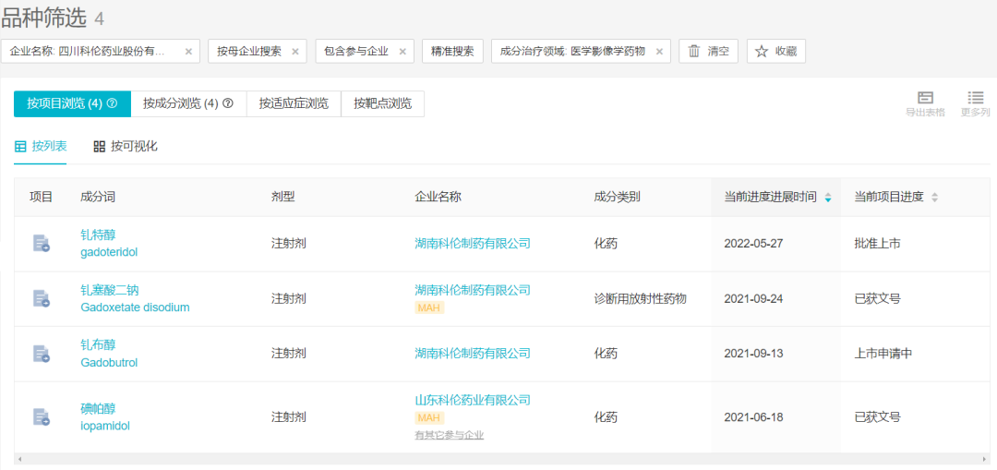Click the 剂型 column header
The width and height of the screenshot is (997, 470).
tap(283, 198)
